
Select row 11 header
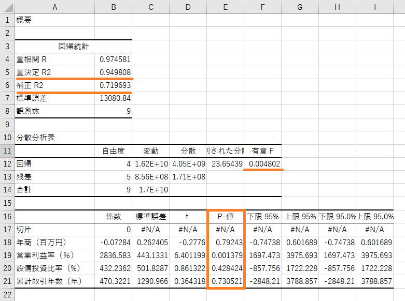[7, 151]
